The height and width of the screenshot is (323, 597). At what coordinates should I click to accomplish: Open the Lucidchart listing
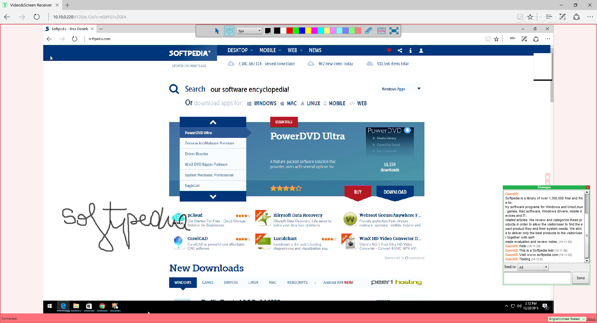285,239
